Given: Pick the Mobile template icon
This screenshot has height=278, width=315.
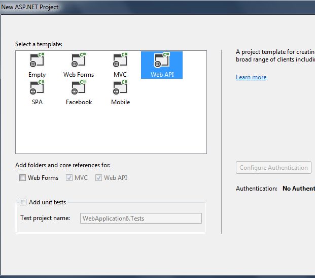Looking at the screenshot, I should 120,87.
